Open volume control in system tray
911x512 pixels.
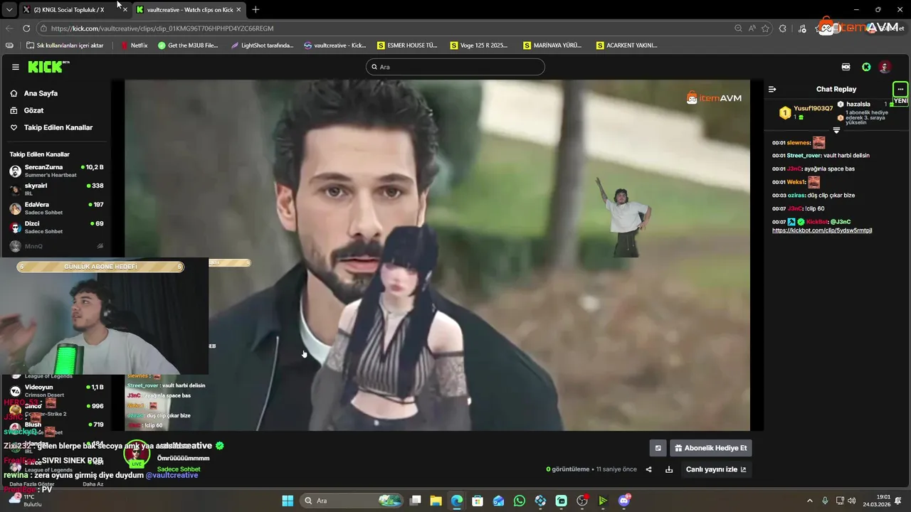pos(852,501)
